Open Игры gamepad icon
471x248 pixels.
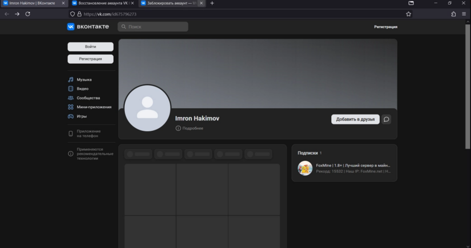pos(71,116)
